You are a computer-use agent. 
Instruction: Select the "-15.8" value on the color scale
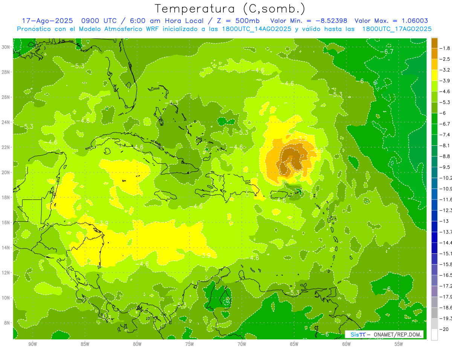(446, 264)
